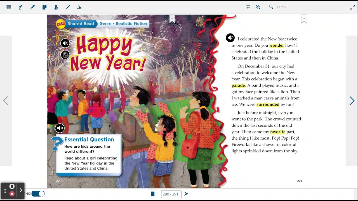This screenshot has width=358, height=201.
Task: Pause the screen recording
Action: pos(12,186)
